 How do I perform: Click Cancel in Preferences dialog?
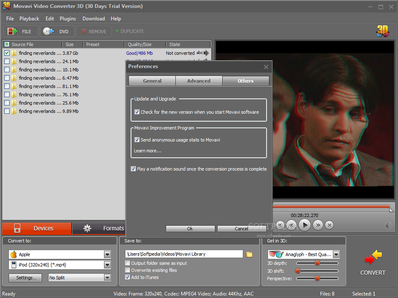tap(242, 229)
